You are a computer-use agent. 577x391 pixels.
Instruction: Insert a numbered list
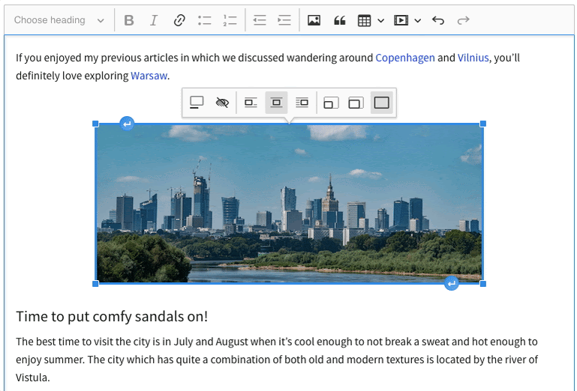coord(230,20)
